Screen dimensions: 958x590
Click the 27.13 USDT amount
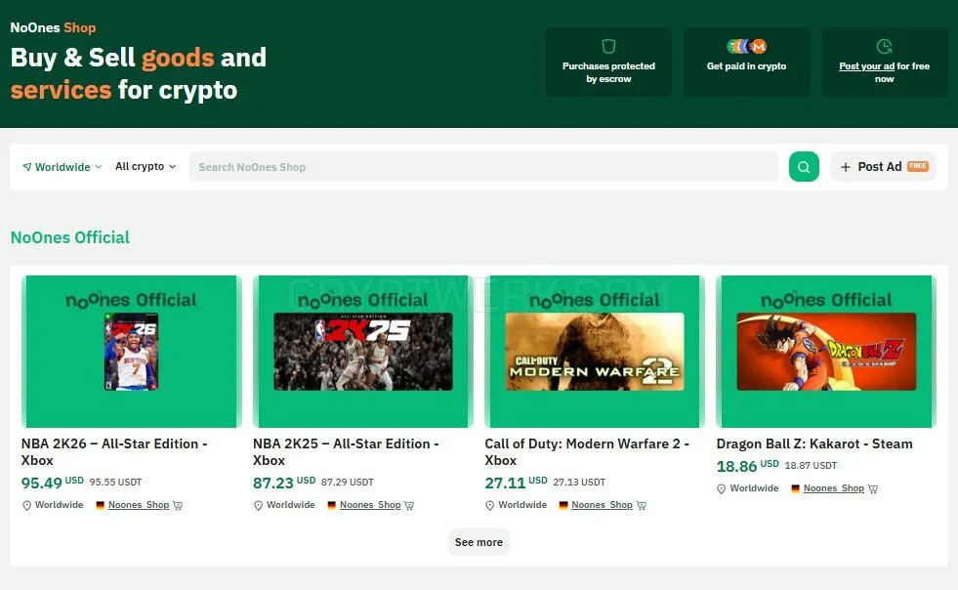(x=579, y=483)
